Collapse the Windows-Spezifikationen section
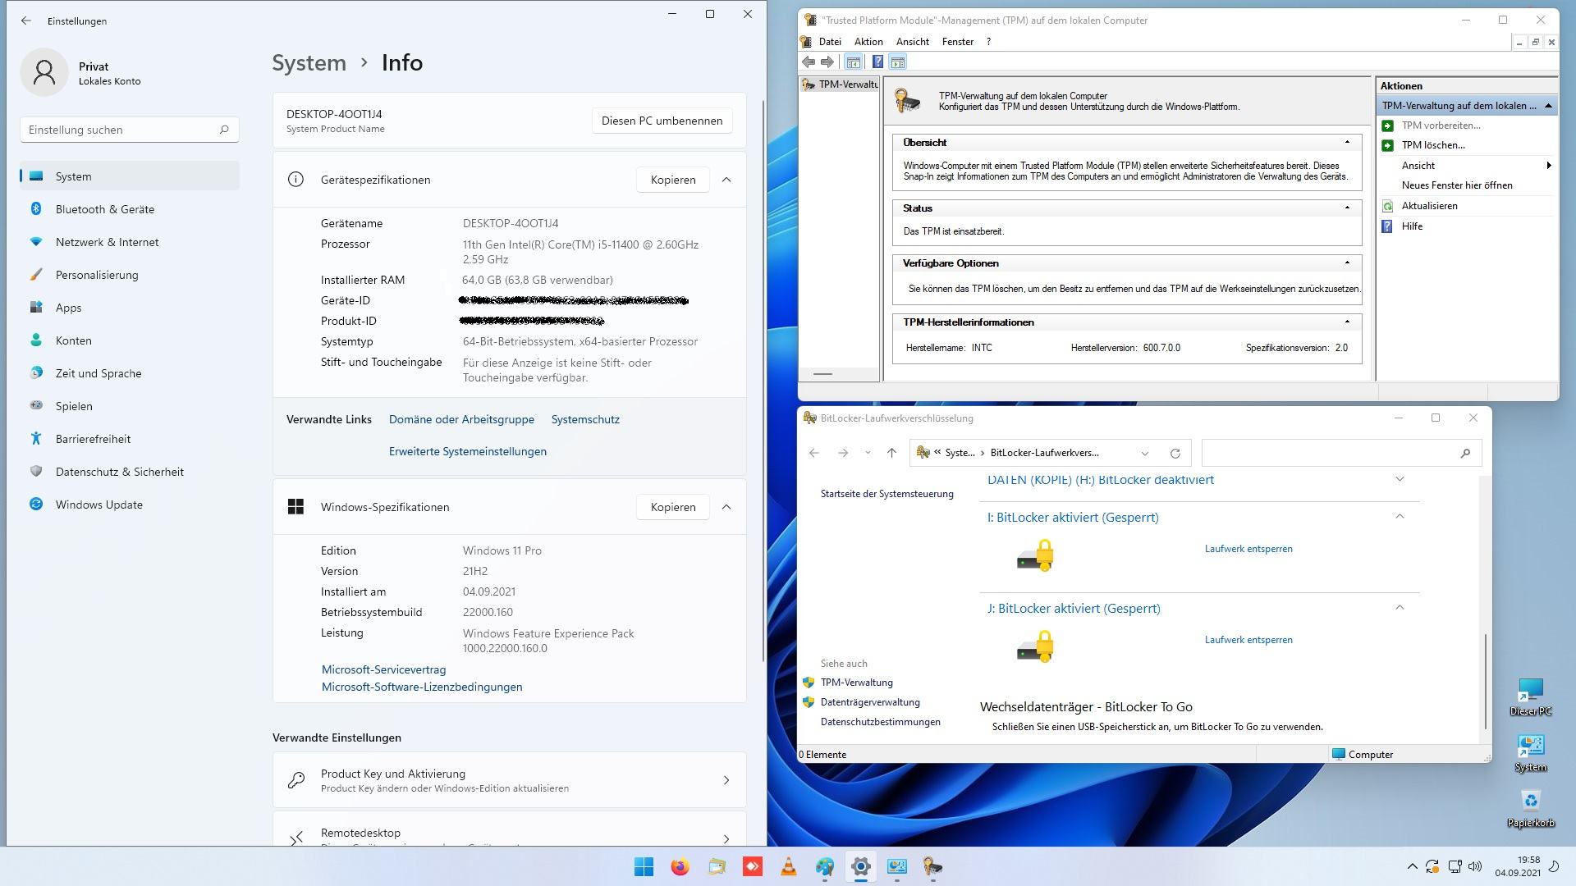Screen dimensions: 1576x886 [726, 507]
